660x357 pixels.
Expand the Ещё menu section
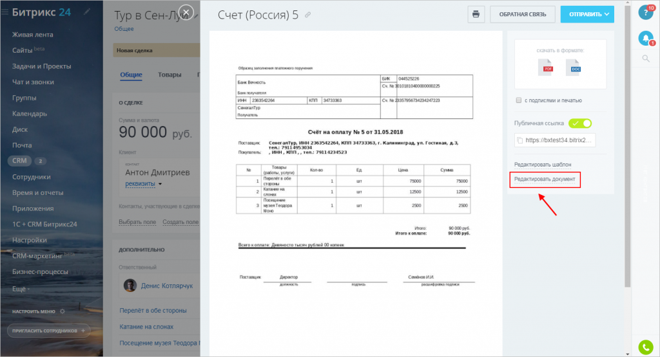[x=21, y=289]
